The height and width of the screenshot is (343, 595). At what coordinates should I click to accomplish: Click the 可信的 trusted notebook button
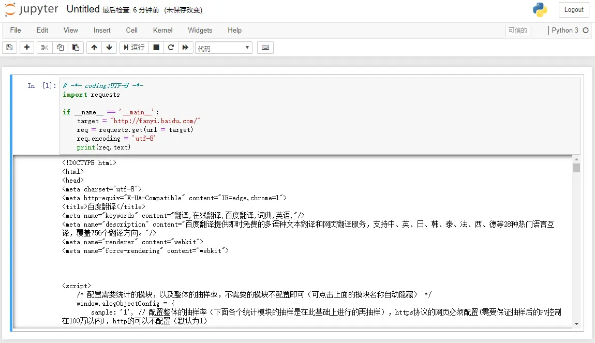(x=517, y=31)
